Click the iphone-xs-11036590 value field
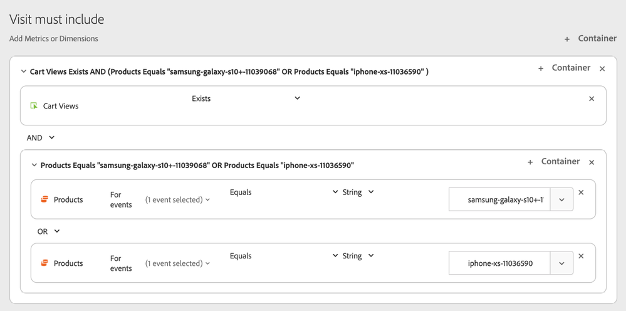The width and height of the screenshot is (626, 311). click(x=499, y=263)
